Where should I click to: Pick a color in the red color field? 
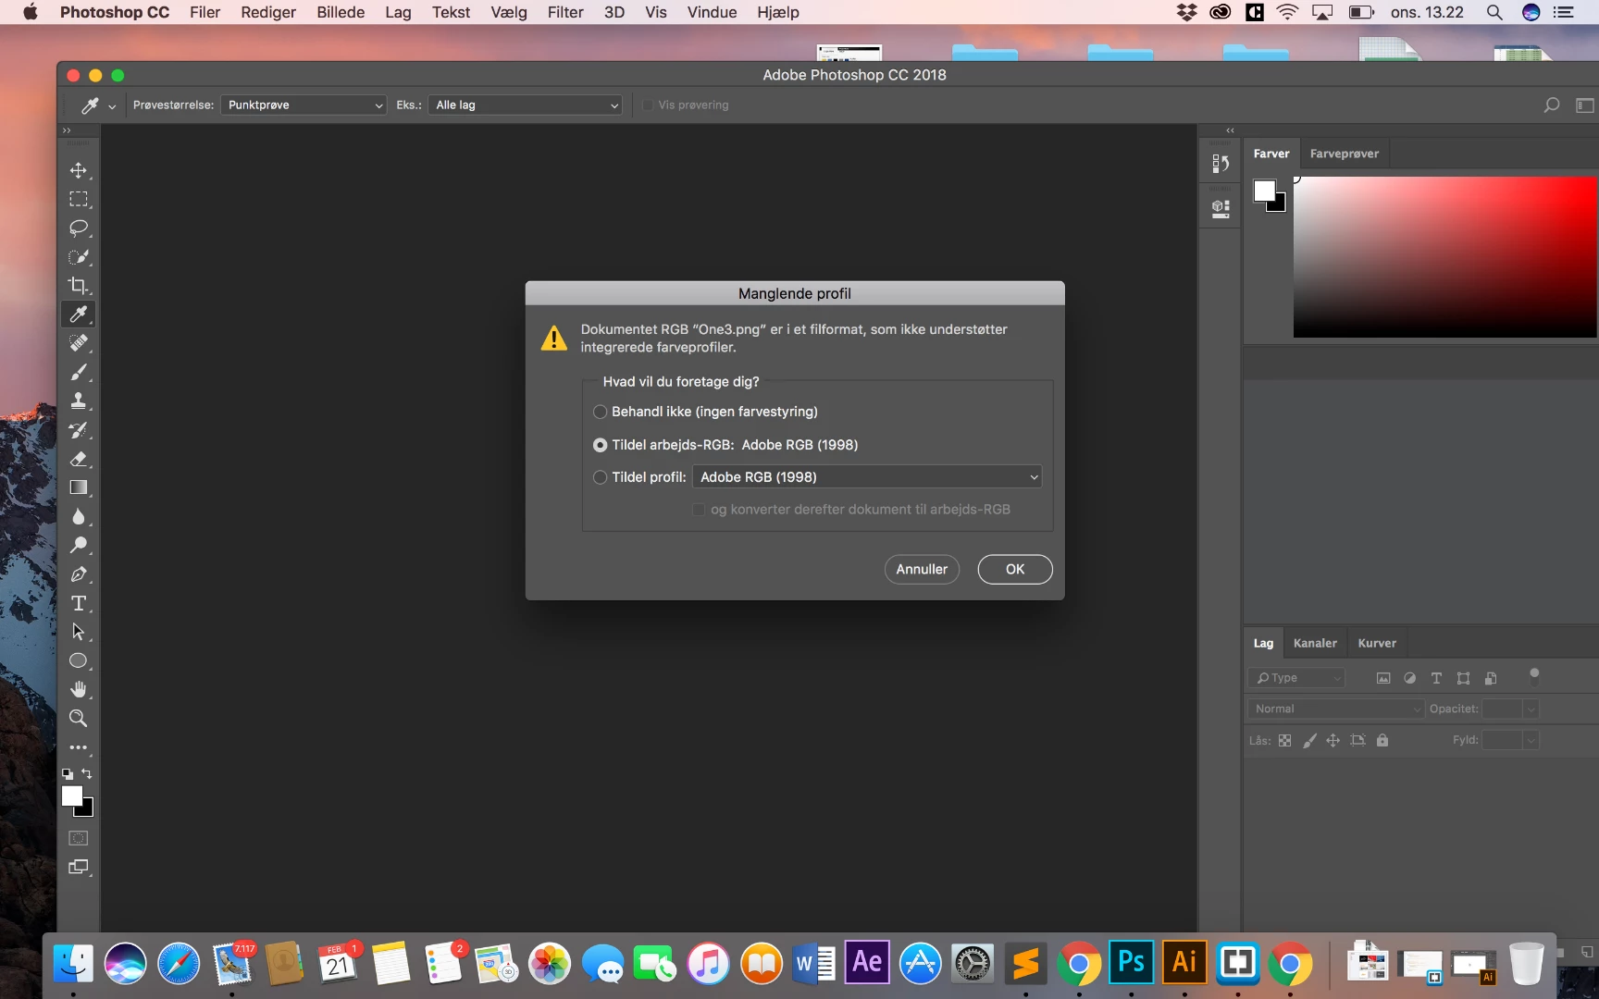pos(1444,257)
